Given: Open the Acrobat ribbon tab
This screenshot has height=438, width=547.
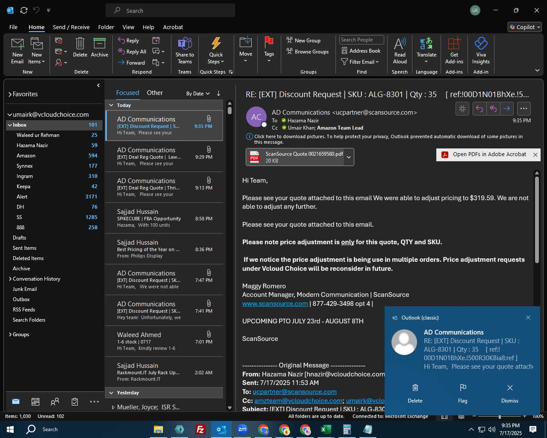Looking at the screenshot, I should click(x=173, y=27).
